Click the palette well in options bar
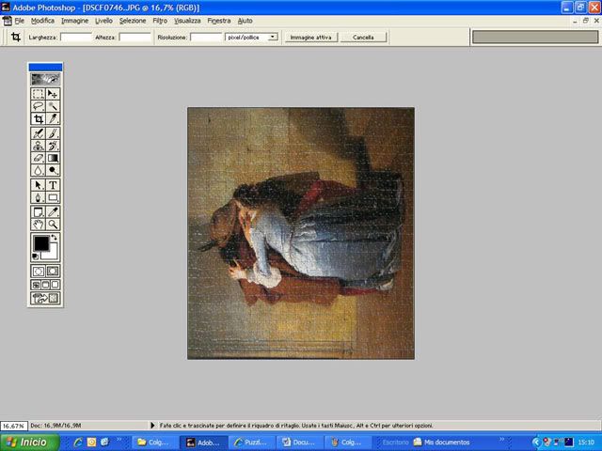The image size is (602, 451). pyautogui.click(x=535, y=38)
